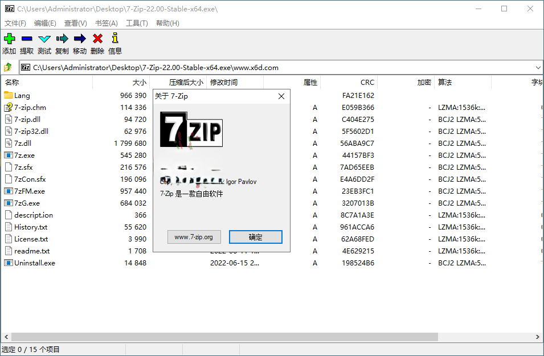Click the 7-Zip logo in About dialog
This screenshot has height=356, width=544.
pyautogui.click(x=191, y=129)
